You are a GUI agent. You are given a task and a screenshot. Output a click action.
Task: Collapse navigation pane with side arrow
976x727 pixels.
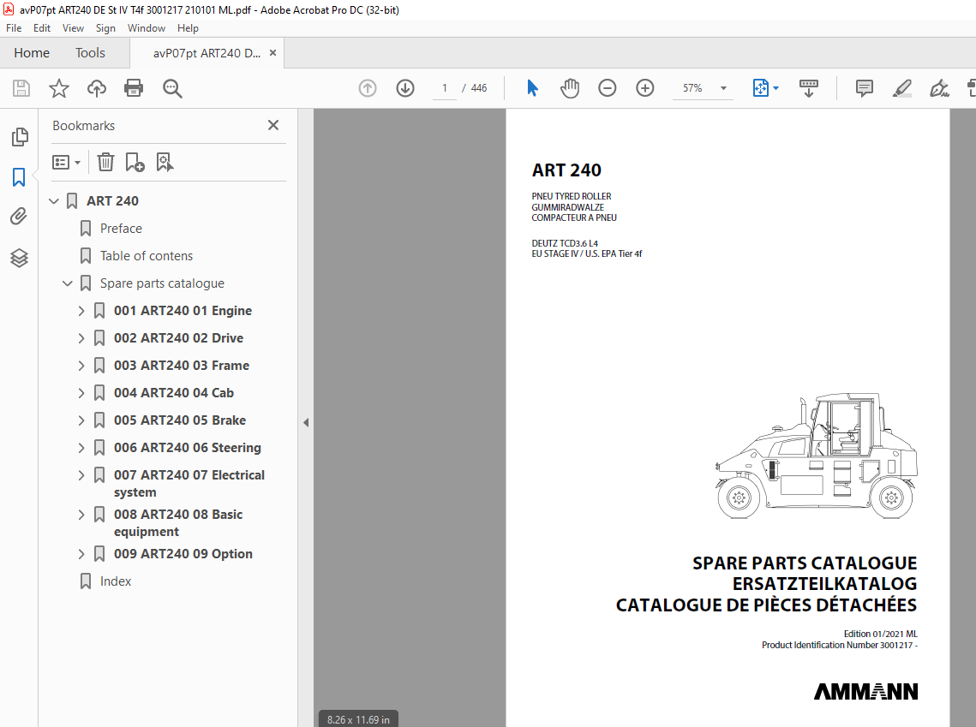tap(306, 422)
